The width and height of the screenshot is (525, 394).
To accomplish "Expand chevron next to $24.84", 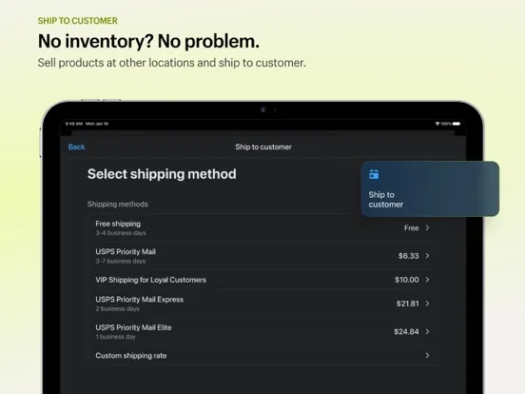I will tap(427, 331).
